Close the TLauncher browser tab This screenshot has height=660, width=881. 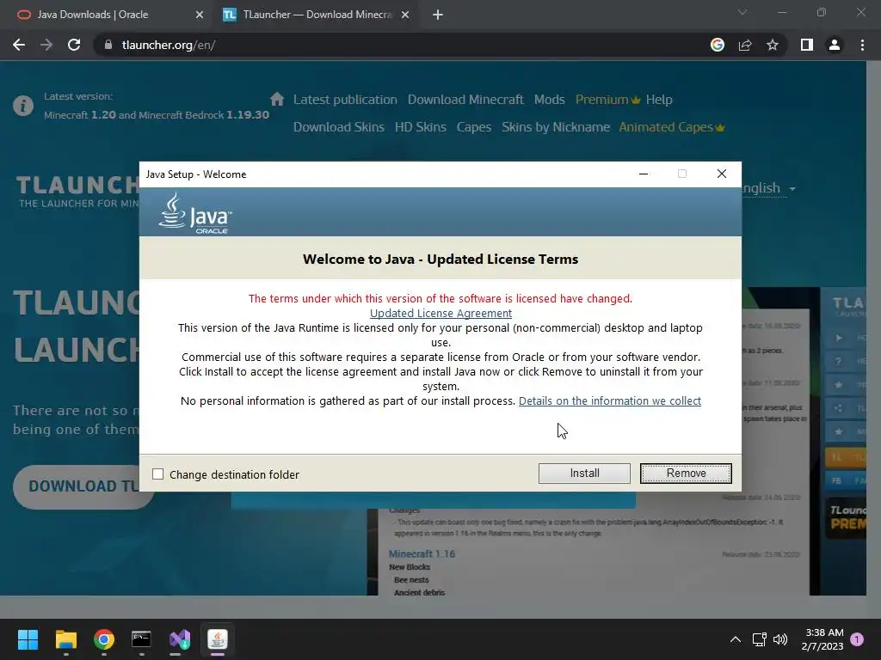[405, 15]
